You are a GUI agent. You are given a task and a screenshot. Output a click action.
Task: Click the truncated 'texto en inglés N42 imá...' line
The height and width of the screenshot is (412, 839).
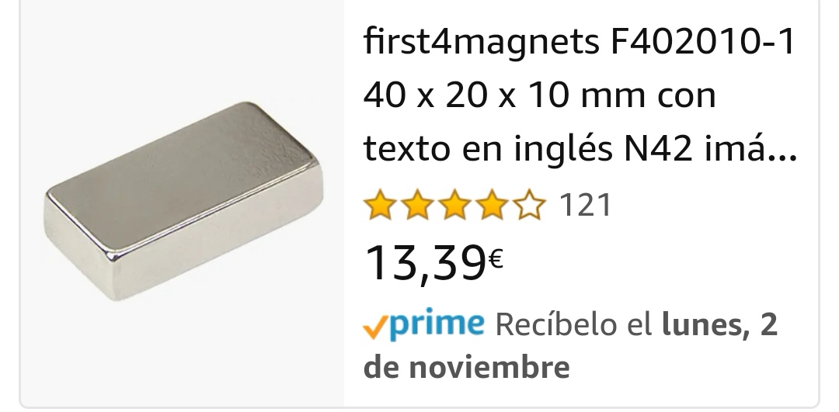click(580, 149)
